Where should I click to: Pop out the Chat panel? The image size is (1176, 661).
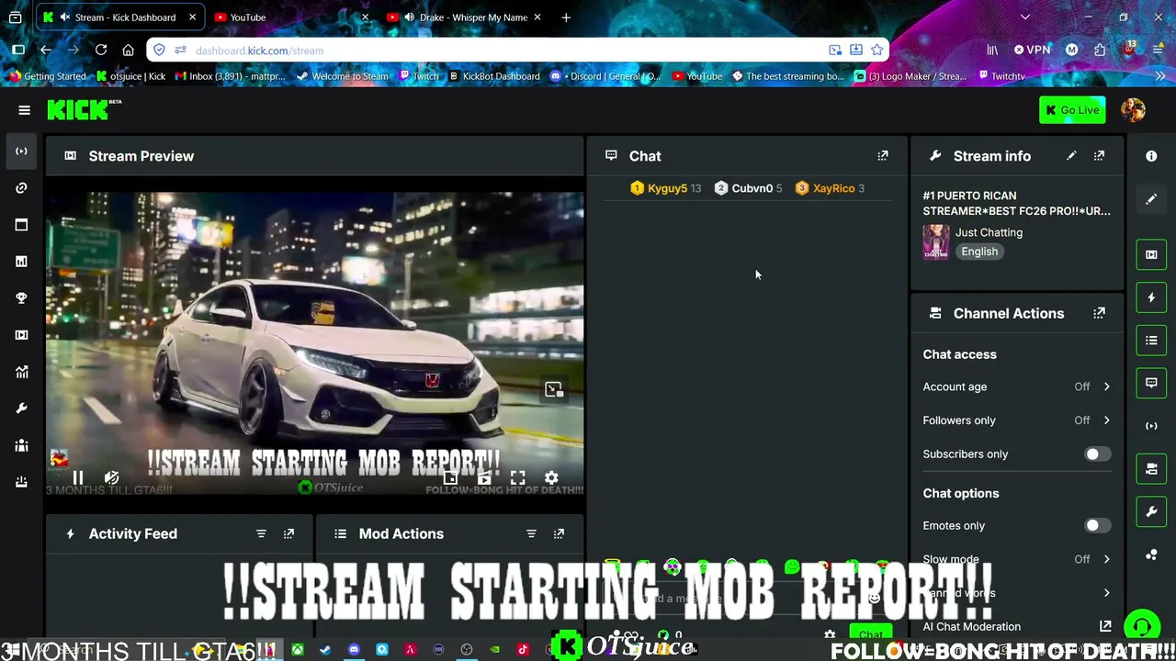883,156
